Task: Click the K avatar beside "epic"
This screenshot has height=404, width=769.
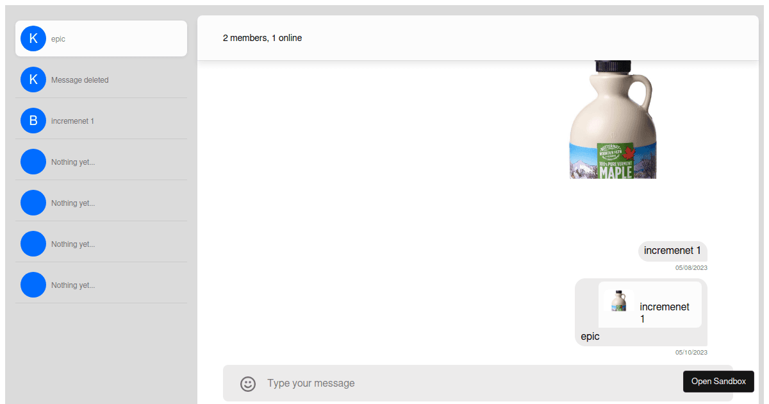Action: click(33, 38)
